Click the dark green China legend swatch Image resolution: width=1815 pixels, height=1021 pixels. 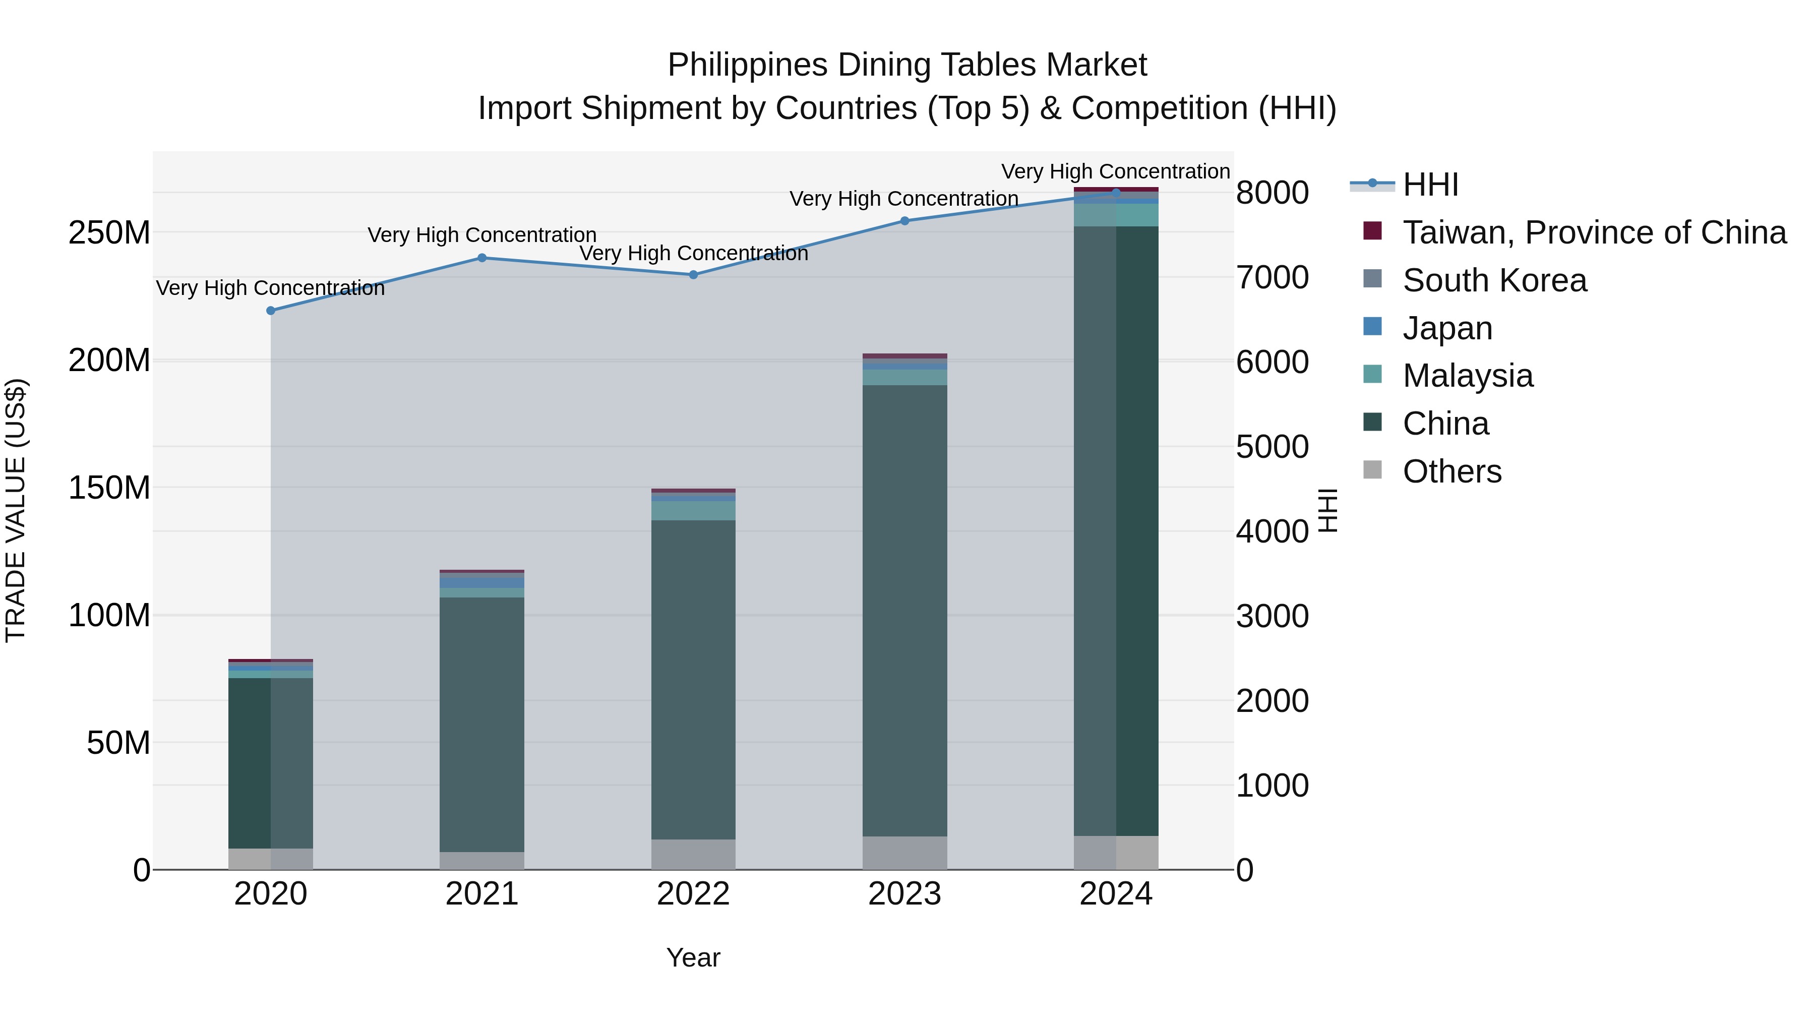(x=1372, y=422)
